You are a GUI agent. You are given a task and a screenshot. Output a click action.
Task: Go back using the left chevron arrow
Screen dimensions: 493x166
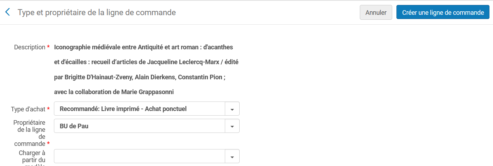click(7, 12)
